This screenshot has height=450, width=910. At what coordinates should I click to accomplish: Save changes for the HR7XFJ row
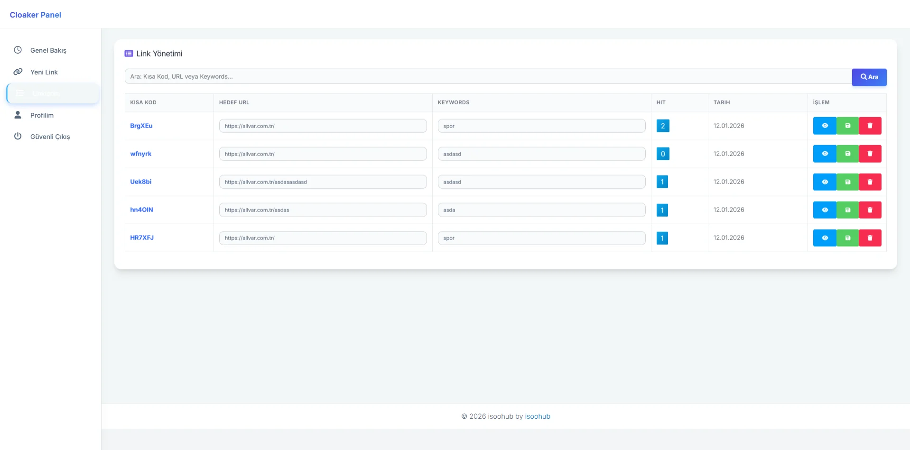[x=847, y=238]
